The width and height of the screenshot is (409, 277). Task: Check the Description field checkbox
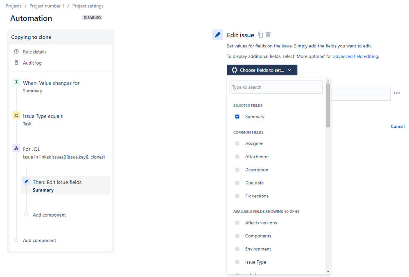tap(237, 170)
